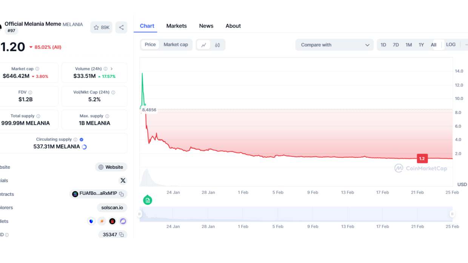This screenshot has height=263, width=468.
Task: Click the 85.02% (All) change indicator
Action: (x=45, y=47)
